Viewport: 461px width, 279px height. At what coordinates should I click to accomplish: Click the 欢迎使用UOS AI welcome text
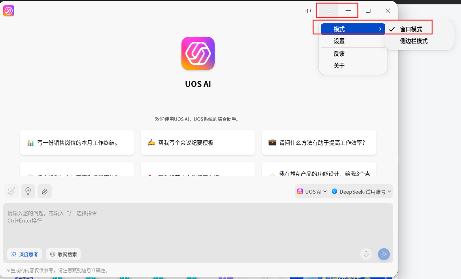pos(198,119)
